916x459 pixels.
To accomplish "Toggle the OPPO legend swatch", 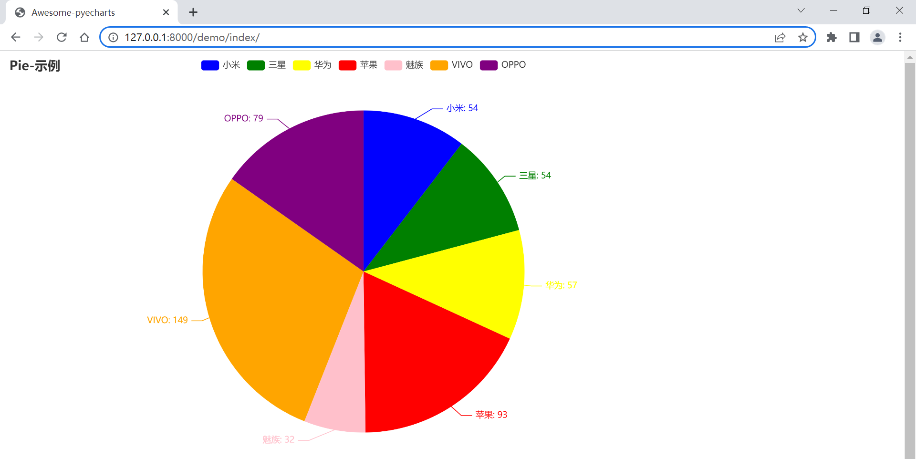I will [x=489, y=65].
